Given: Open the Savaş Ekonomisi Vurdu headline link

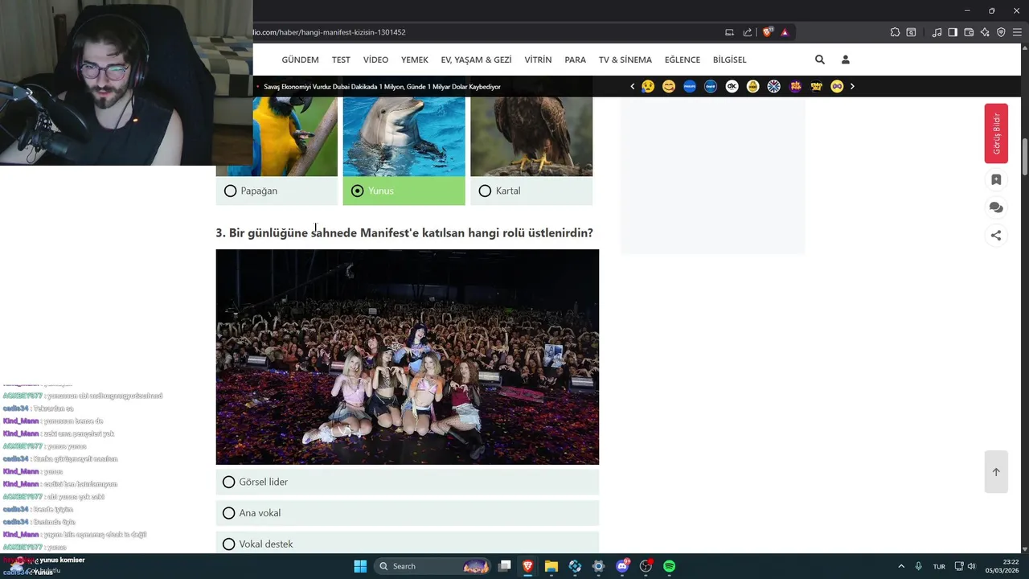Looking at the screenshot, I should point(382,87).
